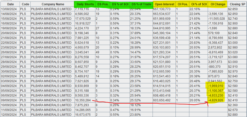Viewport: 247px width, 117px height.
Task: Click OI change value -1,696
Action: 213,28
